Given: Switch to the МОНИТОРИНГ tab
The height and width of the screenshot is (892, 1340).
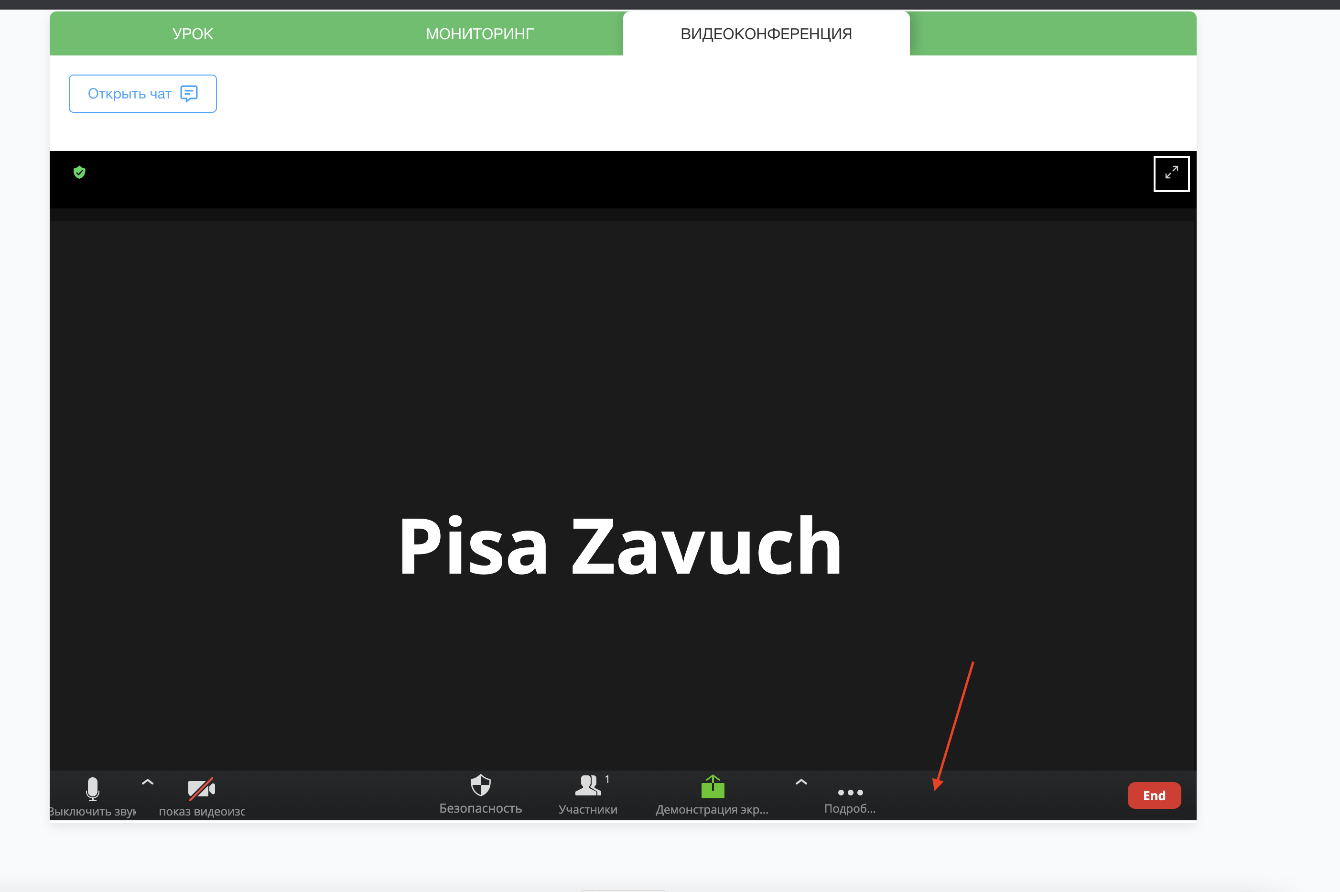Looking at the screenshot, I should tap(479, 33).
